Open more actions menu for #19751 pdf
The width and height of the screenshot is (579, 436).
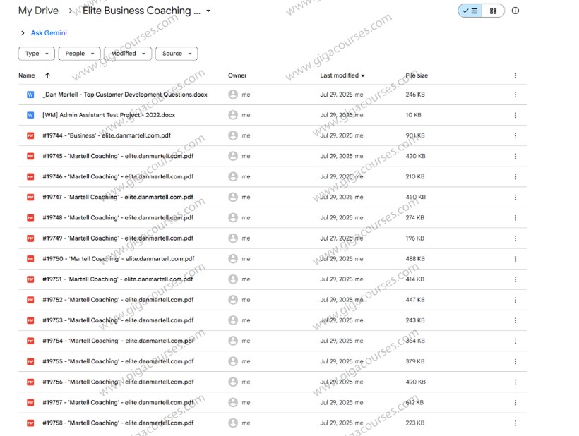pyautogui.click(x=515, y=279)
